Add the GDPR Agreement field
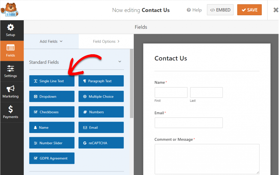This screenshot has height=175, width=279. [x=52, y=158]
